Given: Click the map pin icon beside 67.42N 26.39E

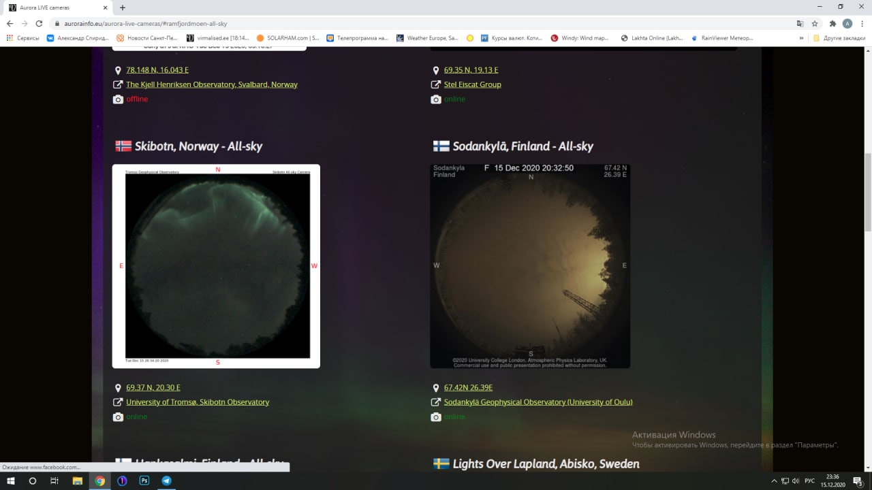Looking at the screenshot, I should point(436,388).
